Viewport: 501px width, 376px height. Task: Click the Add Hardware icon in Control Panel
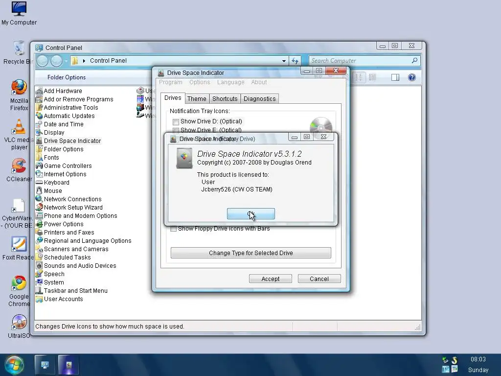(39, 91)
